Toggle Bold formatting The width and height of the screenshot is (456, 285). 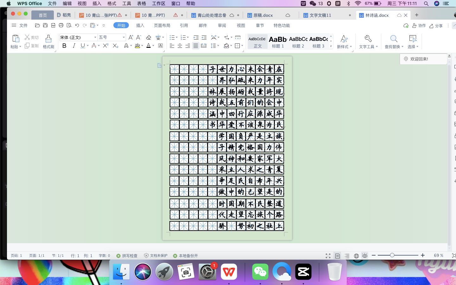point(64,46)
